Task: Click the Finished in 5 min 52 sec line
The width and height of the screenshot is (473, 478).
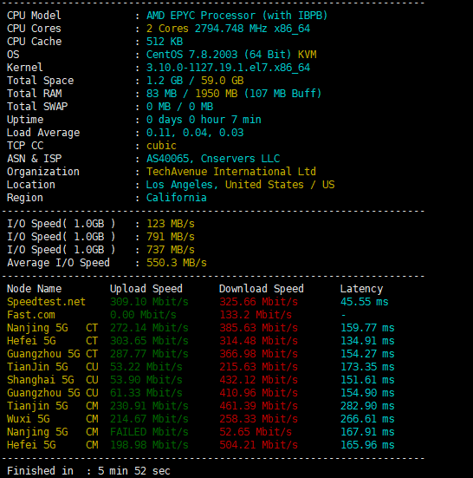Action: pos(88,471)
